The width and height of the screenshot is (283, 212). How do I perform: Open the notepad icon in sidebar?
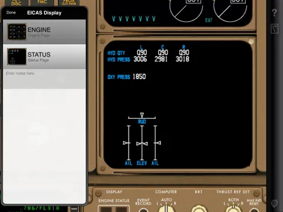pyautogui.click(x=275, y=29)
